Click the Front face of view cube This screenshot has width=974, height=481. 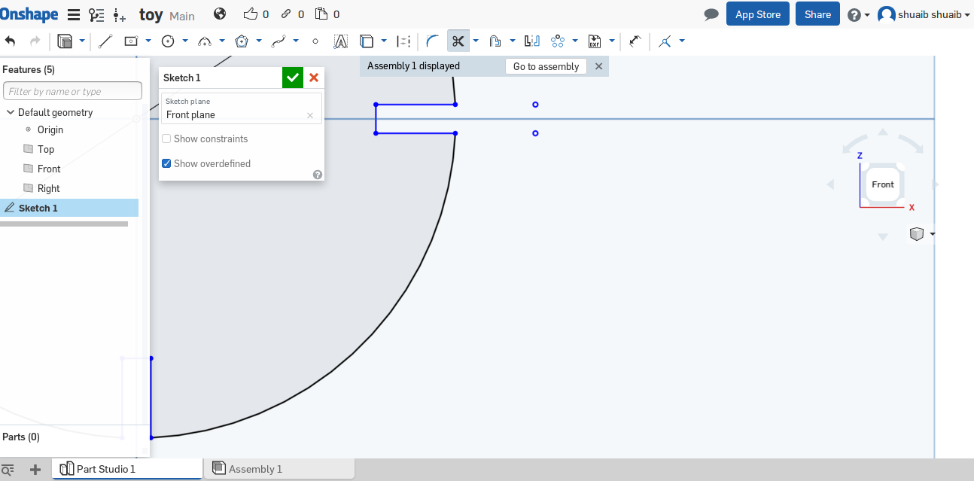point(882,184)
